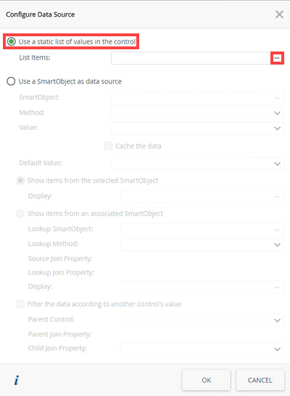
Task: Click the OK button
Action: [x=206, y=380]
